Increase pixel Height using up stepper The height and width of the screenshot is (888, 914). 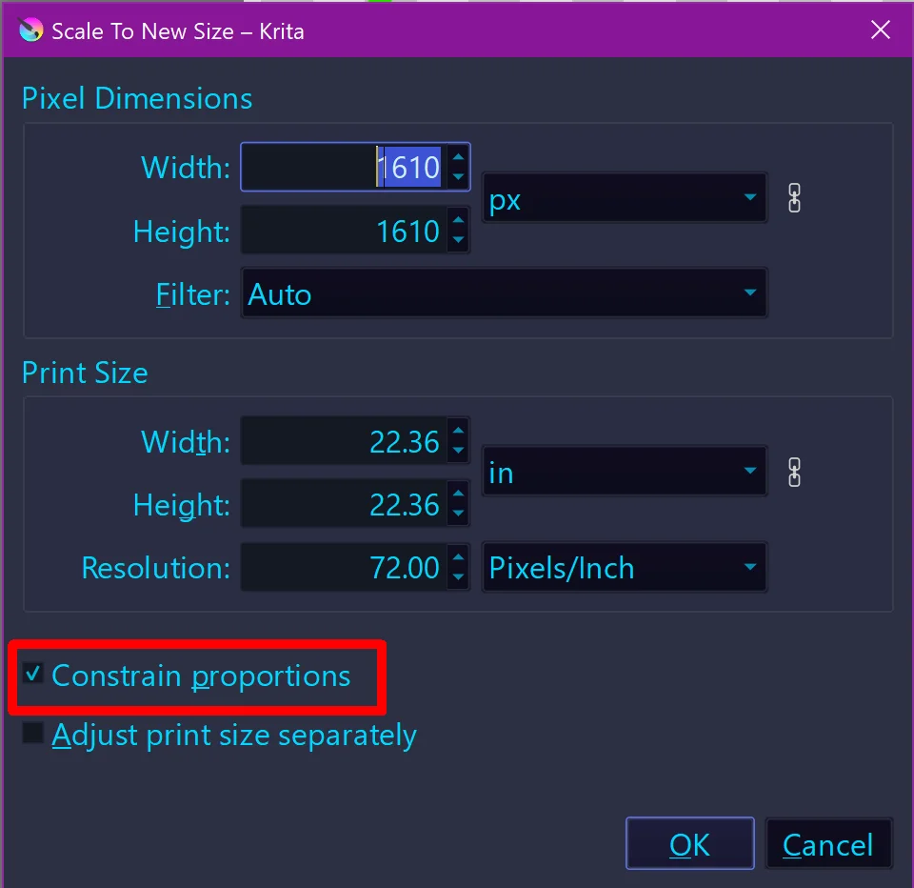click(x=459, y=221)
